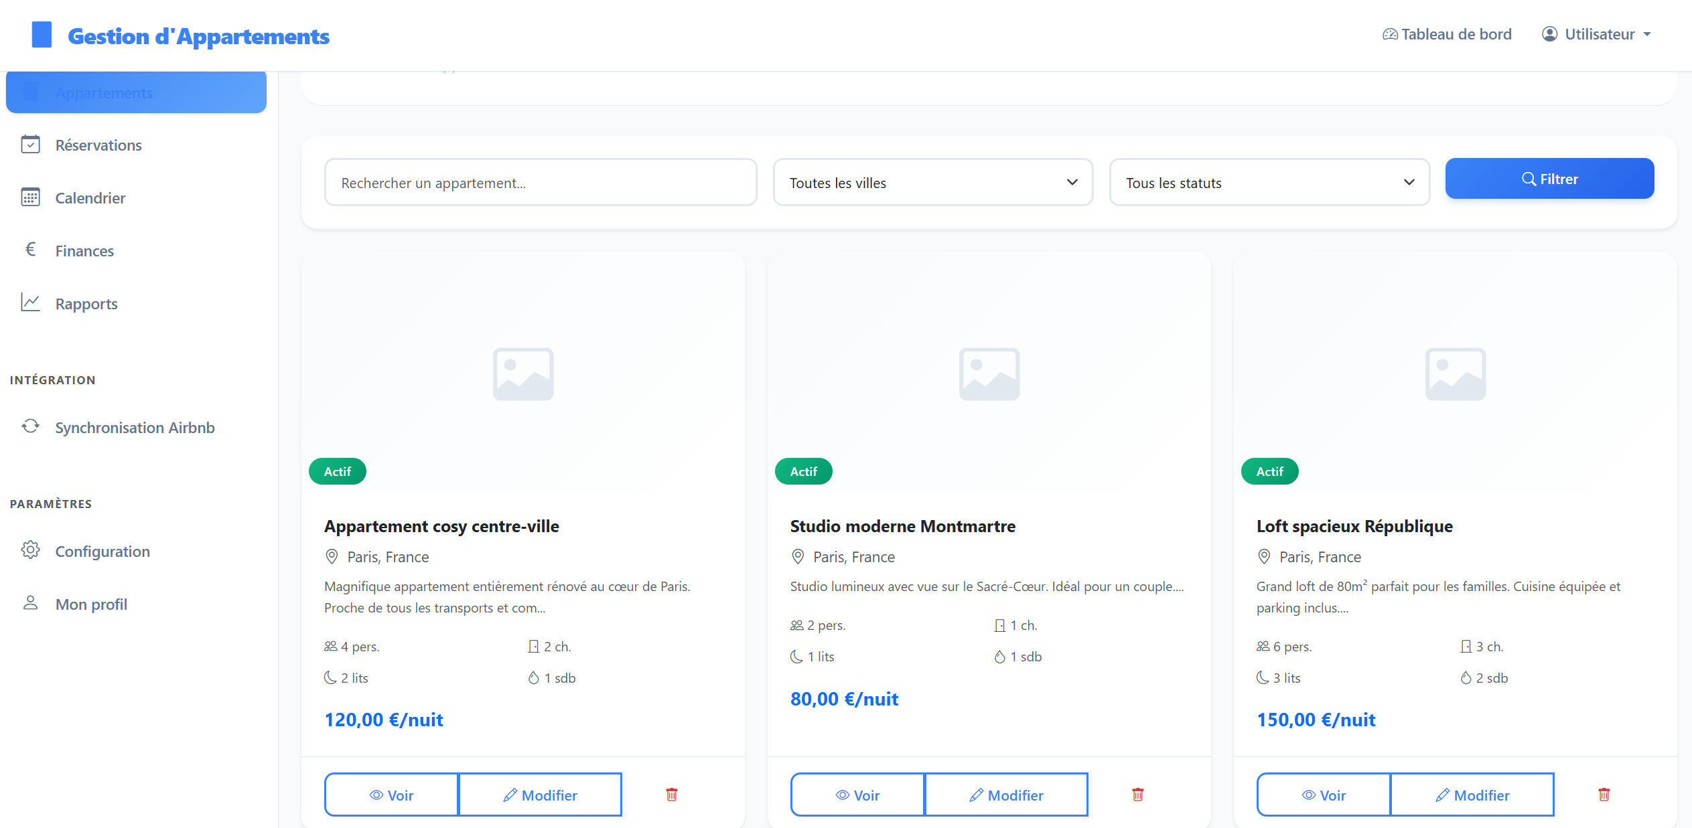
Task: Click the Synchronisation Airbnb sync icon
Action: [30, 426]
